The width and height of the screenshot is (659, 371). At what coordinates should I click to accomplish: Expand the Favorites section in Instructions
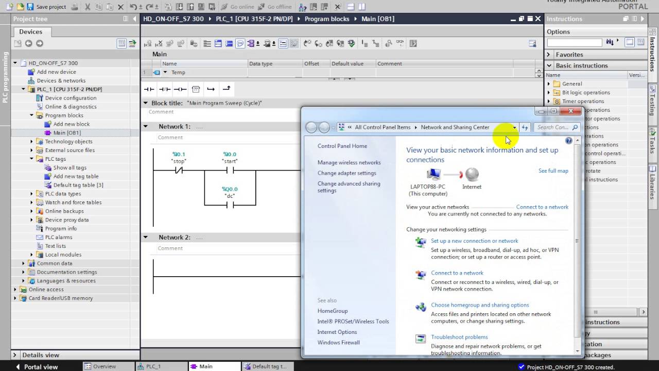[x=549, y=55]
